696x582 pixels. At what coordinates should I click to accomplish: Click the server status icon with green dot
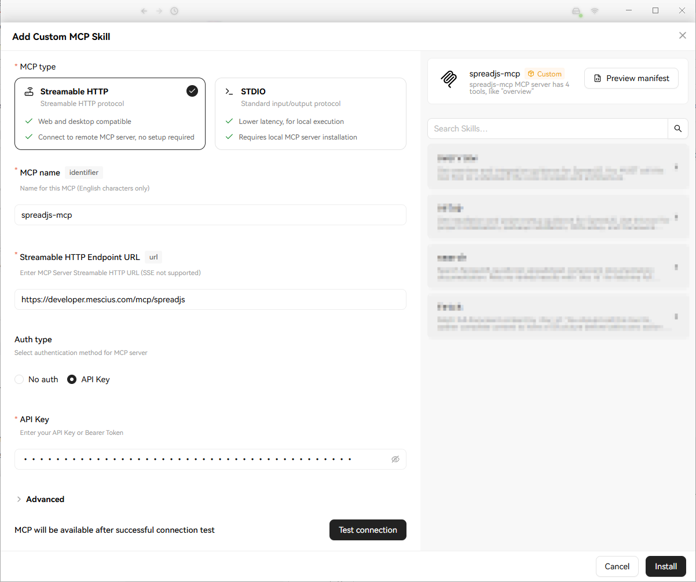click(576, 12)
